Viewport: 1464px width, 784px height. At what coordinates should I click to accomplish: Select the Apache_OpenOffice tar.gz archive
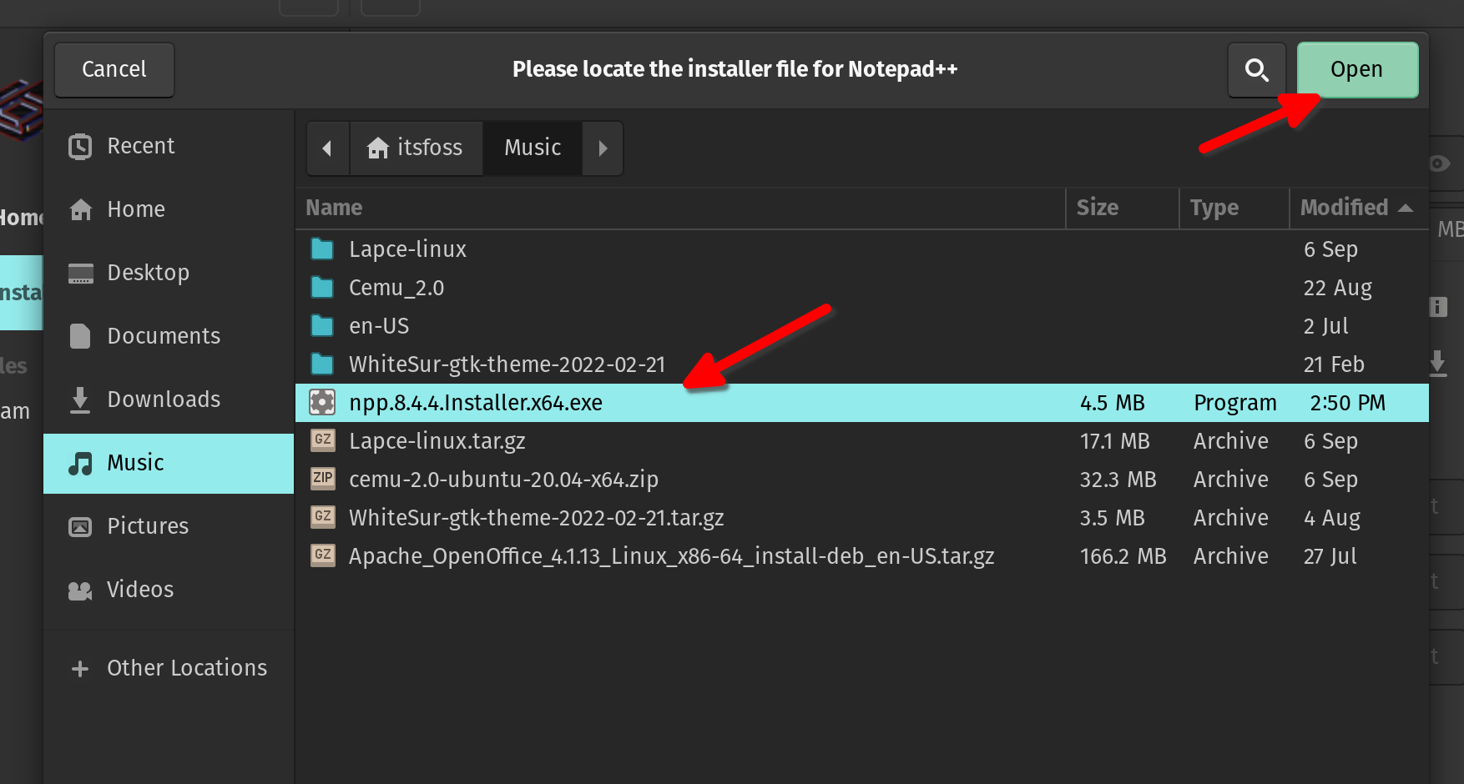[x=862, y=556]
